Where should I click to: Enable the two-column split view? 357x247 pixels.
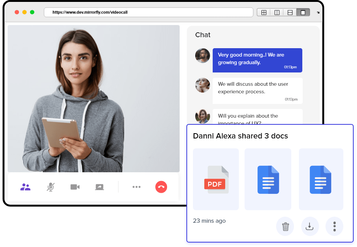[277, 12]
